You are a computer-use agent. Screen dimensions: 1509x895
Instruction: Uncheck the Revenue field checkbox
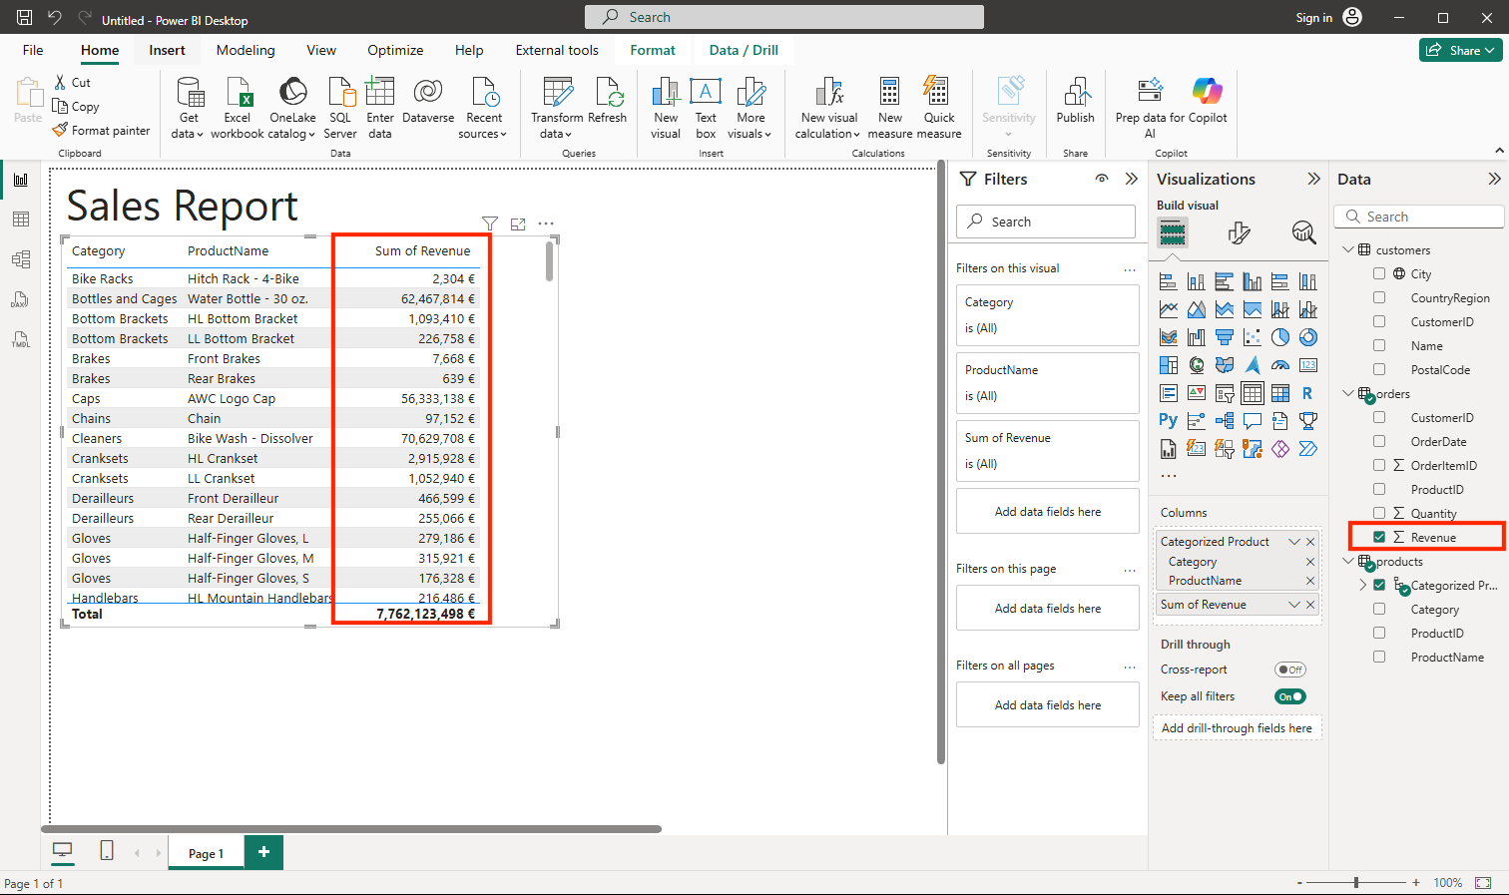(x=1379, y=537)
